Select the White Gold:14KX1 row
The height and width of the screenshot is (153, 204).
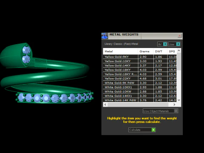(x=140, y=96)
